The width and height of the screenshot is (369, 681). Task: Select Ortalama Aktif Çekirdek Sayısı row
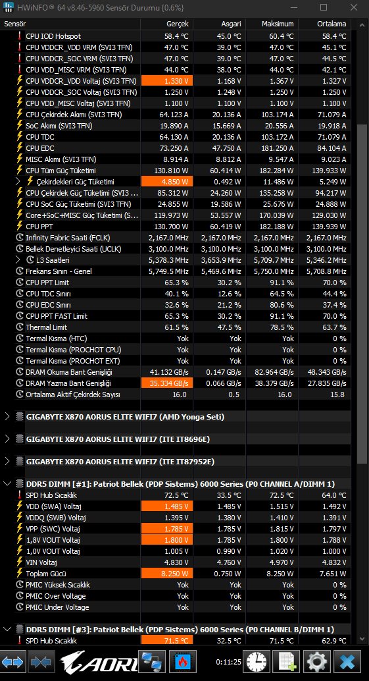pos(176,395)
